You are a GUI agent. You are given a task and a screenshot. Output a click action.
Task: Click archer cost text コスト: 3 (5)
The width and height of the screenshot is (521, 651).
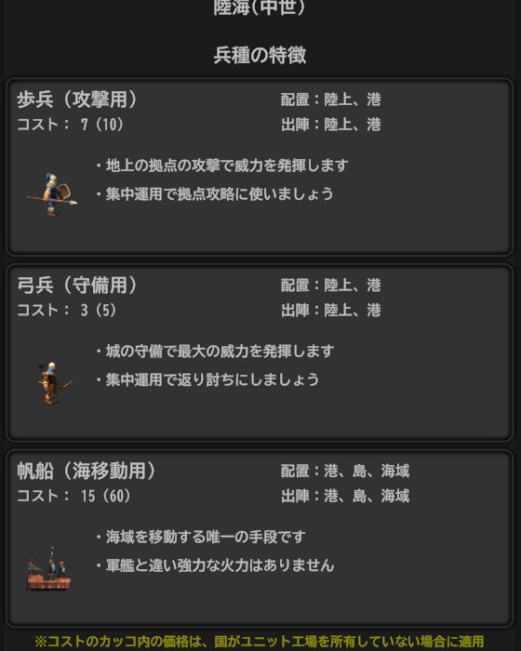pos(67,310)
